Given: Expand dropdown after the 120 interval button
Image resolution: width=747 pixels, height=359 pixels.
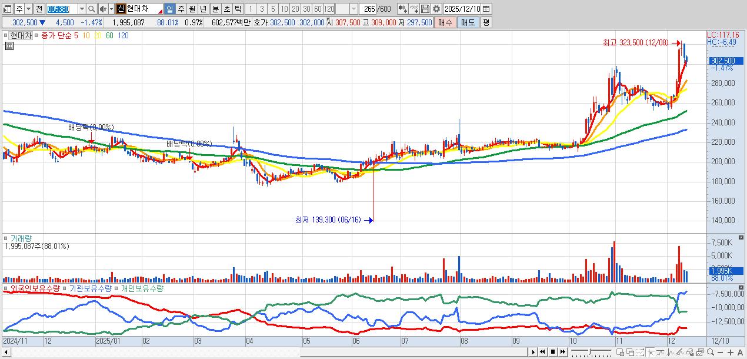Looking at the screenshot, I should click(354, 9).
